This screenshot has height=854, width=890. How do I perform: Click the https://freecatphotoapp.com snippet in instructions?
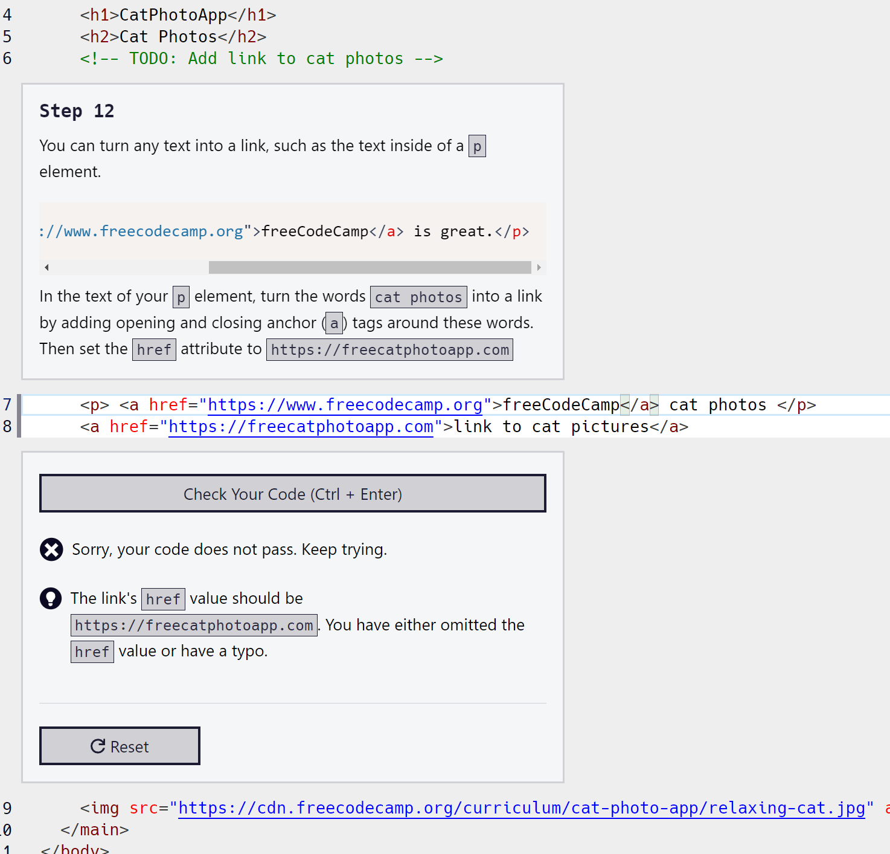(389, 349)
